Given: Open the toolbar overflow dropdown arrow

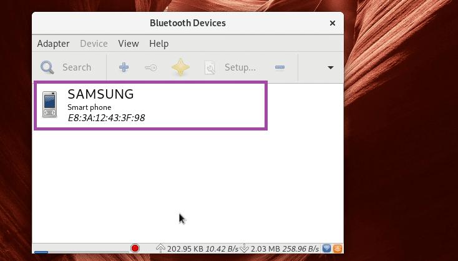Looking at the screenshot, I should 331,67.
